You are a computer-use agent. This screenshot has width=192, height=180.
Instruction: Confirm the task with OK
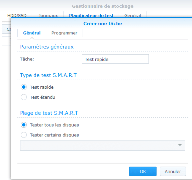tap(143, 171)
